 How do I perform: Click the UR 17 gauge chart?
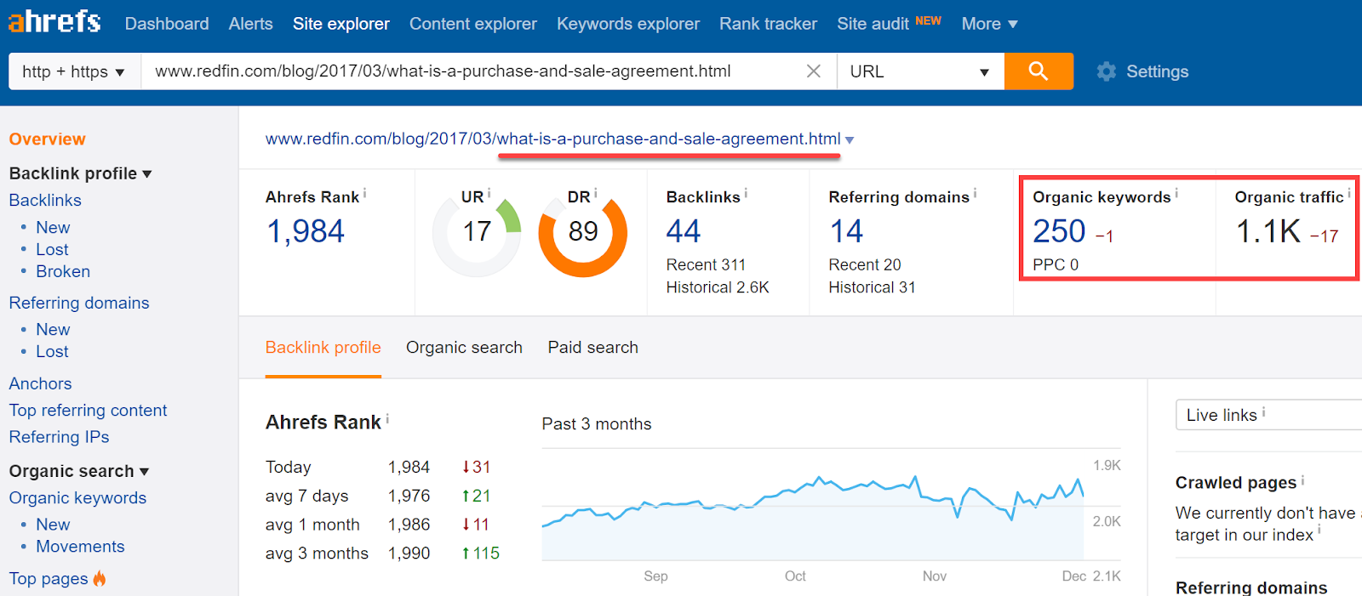(477, 232)
